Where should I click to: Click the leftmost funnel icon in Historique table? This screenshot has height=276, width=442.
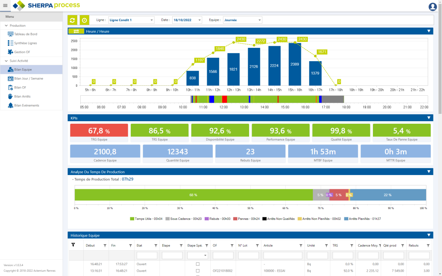click(73, 245)
